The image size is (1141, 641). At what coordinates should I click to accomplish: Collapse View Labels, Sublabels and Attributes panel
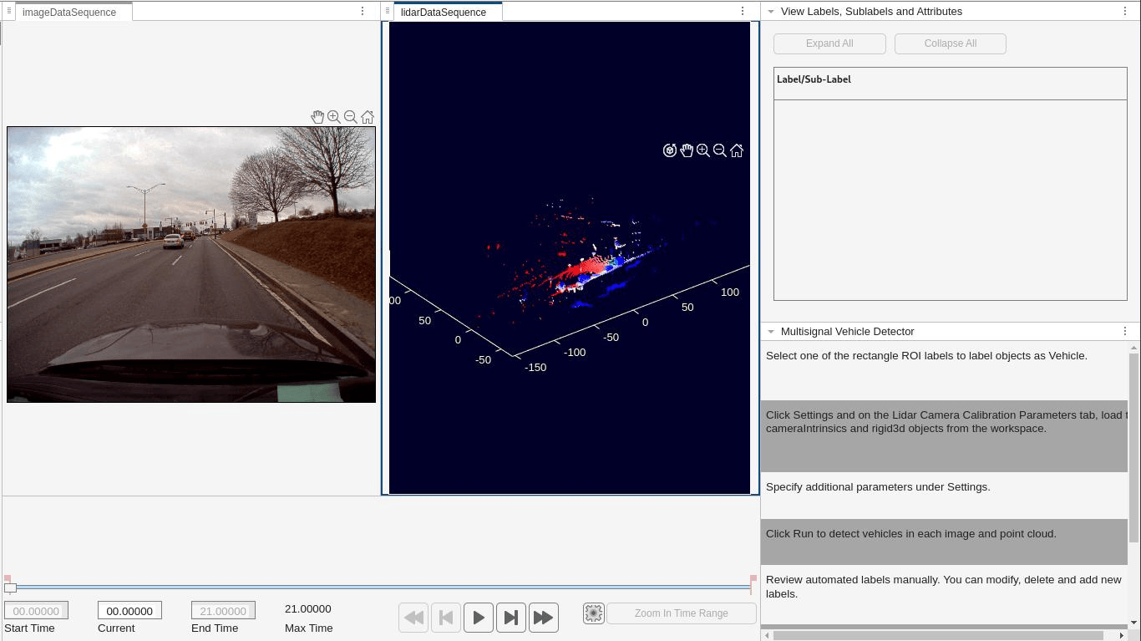[x=770, y=12]
